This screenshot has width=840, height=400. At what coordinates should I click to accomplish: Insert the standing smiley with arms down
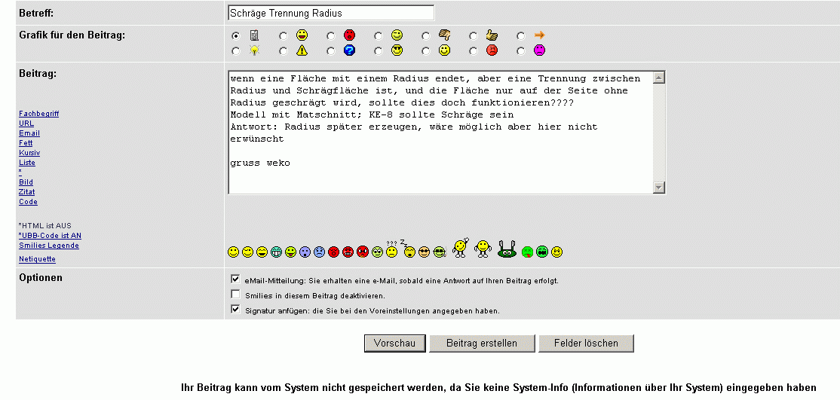click(x=483, y=249)
